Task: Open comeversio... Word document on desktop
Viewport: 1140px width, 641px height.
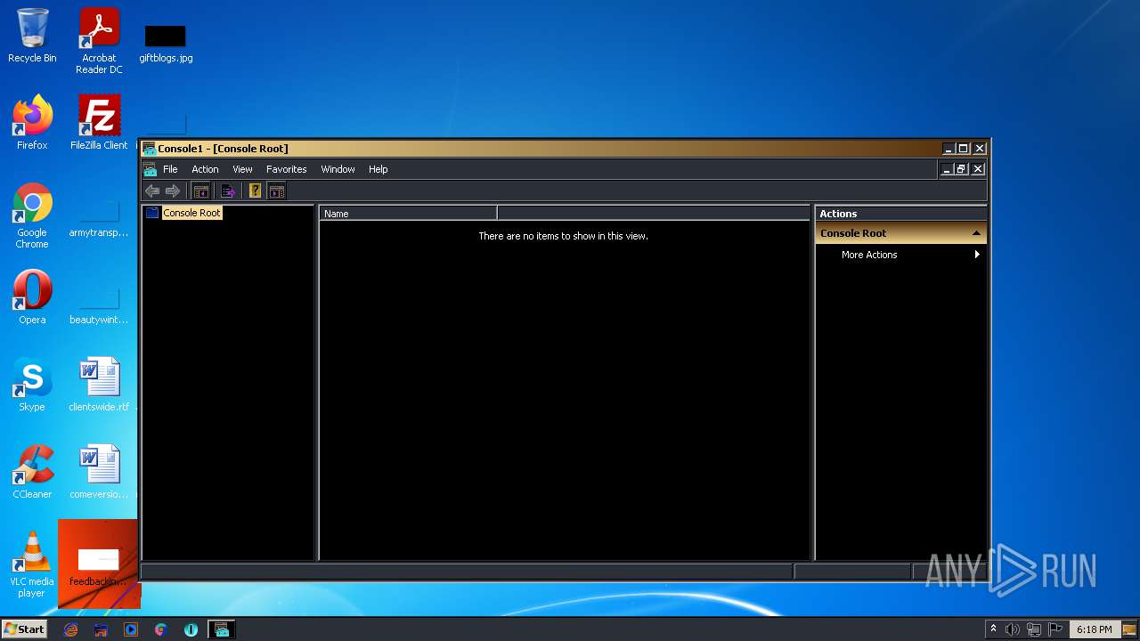Action: tap(99, 472)
